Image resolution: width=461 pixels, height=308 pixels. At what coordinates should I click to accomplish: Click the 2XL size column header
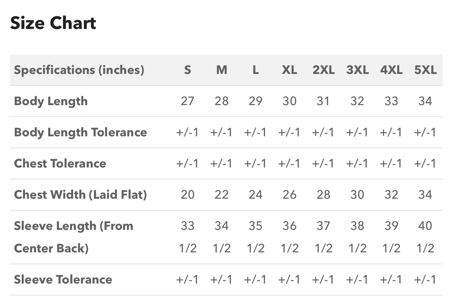pos(324,70)
